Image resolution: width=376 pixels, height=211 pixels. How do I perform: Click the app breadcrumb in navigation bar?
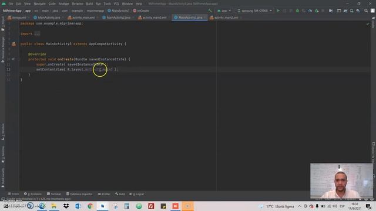click(x=28, y=11)
